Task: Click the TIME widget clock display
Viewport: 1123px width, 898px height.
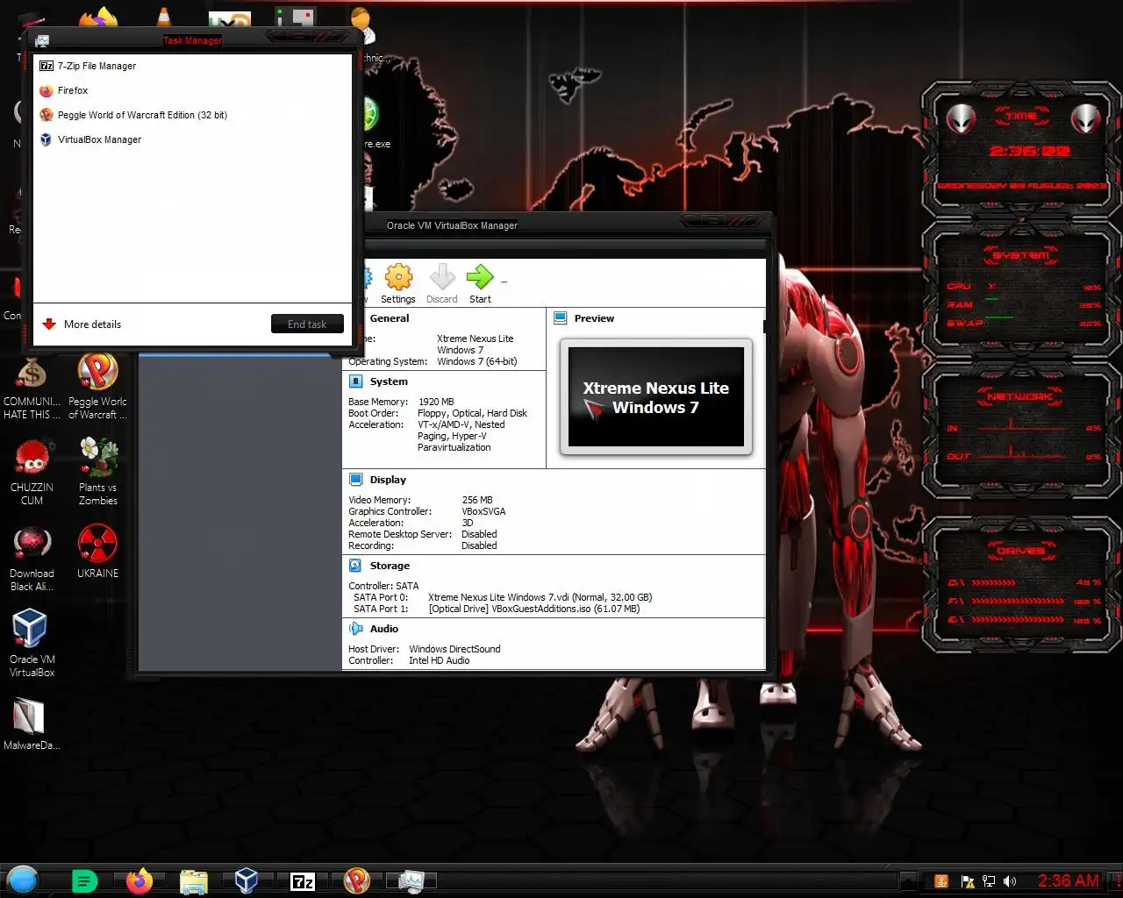Action: point(1029,151)
